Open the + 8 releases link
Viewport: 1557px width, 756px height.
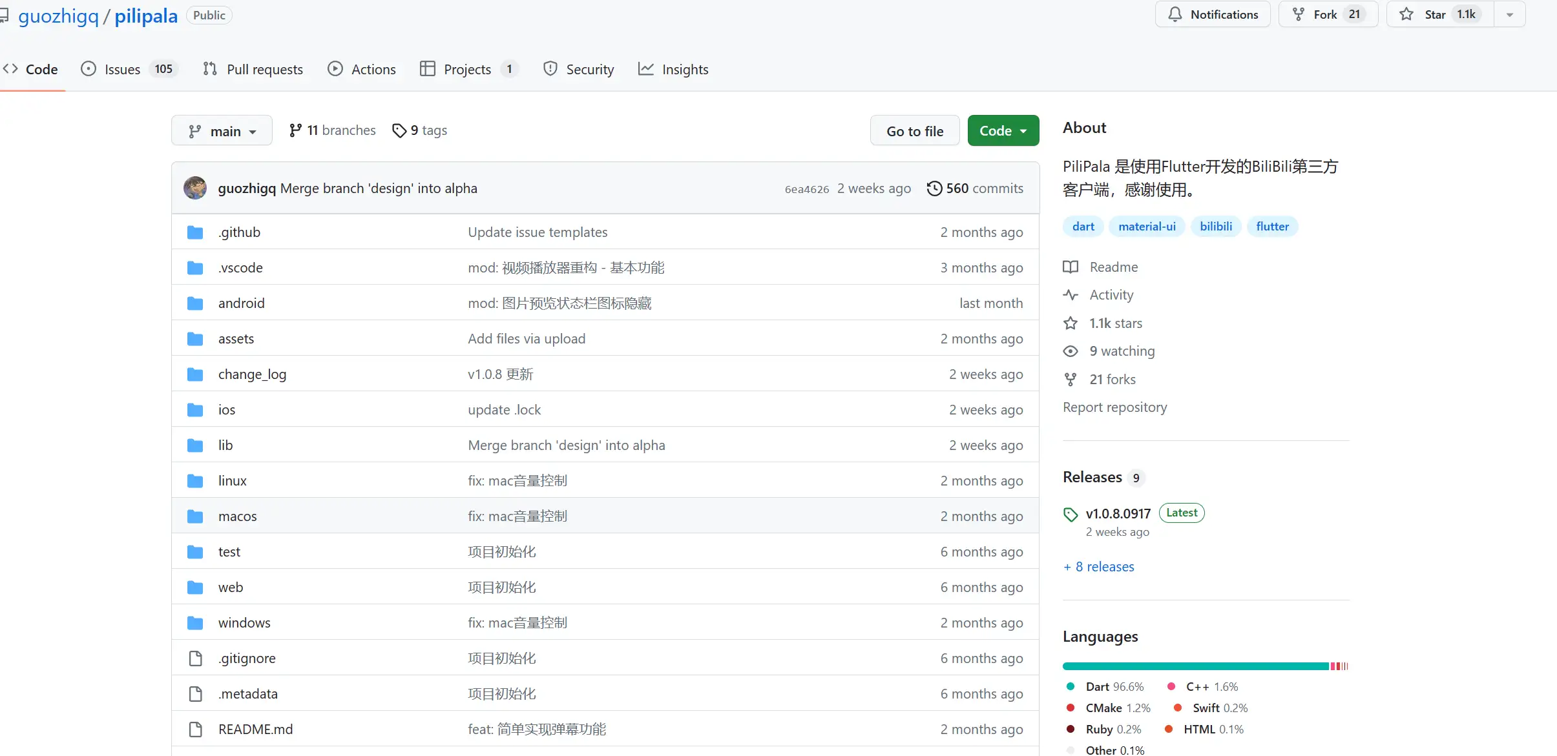tap(1099, 567)
